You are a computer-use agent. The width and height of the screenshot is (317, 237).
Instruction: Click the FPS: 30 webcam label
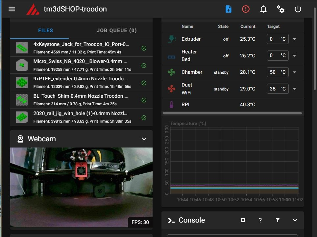tap(140, 222)
